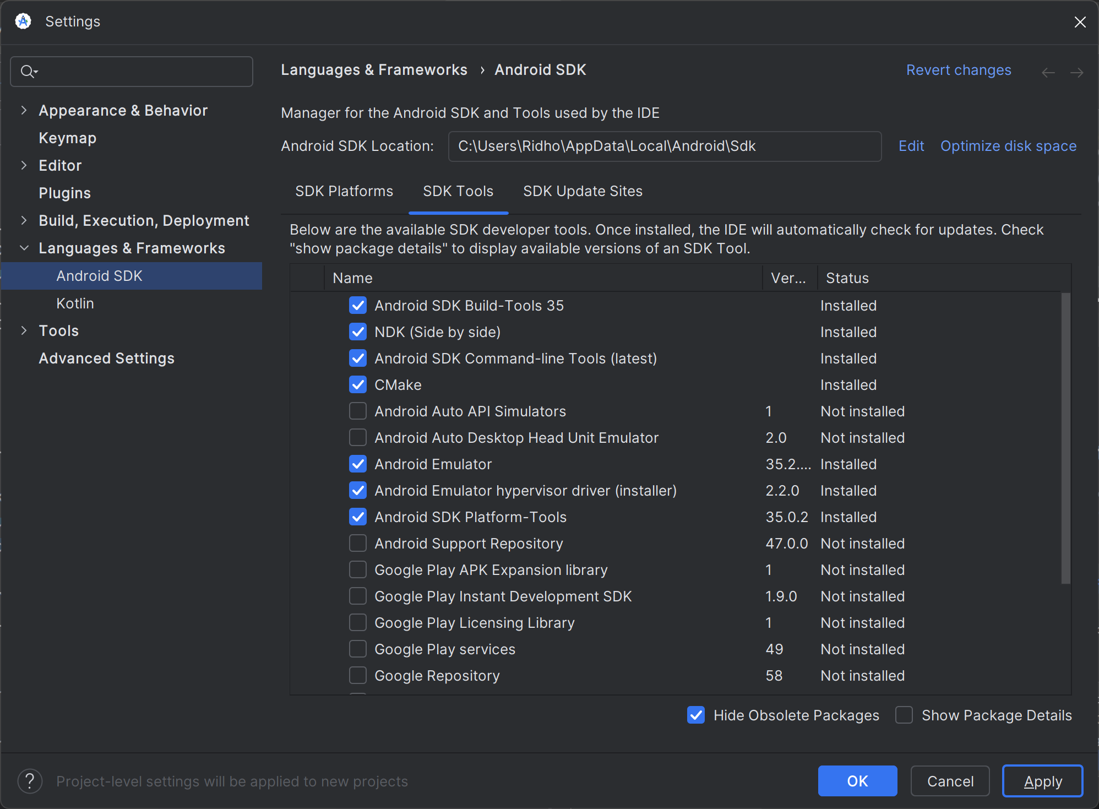
Task: Switch to SDK Platforms tab
Action: pos(344,191)
